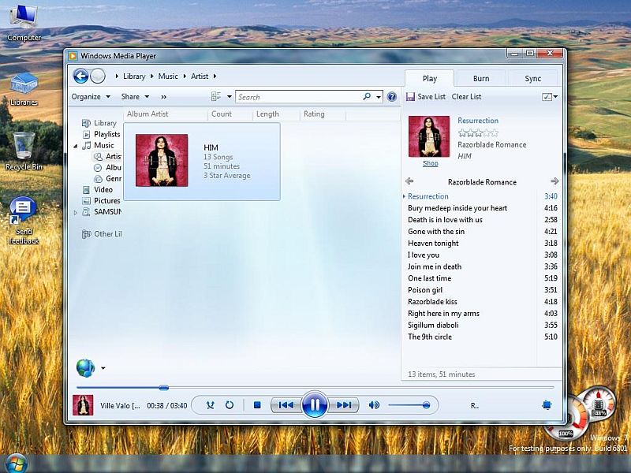The height and width of the screenshot is (473, 631).
Task: Select the HIM artist album thumbnail
Action: (162, 161)
